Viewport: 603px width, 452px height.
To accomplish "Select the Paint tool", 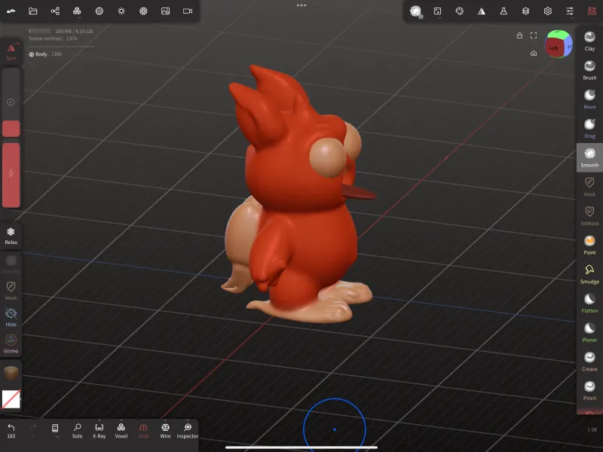I will click(x=589, y=246).
